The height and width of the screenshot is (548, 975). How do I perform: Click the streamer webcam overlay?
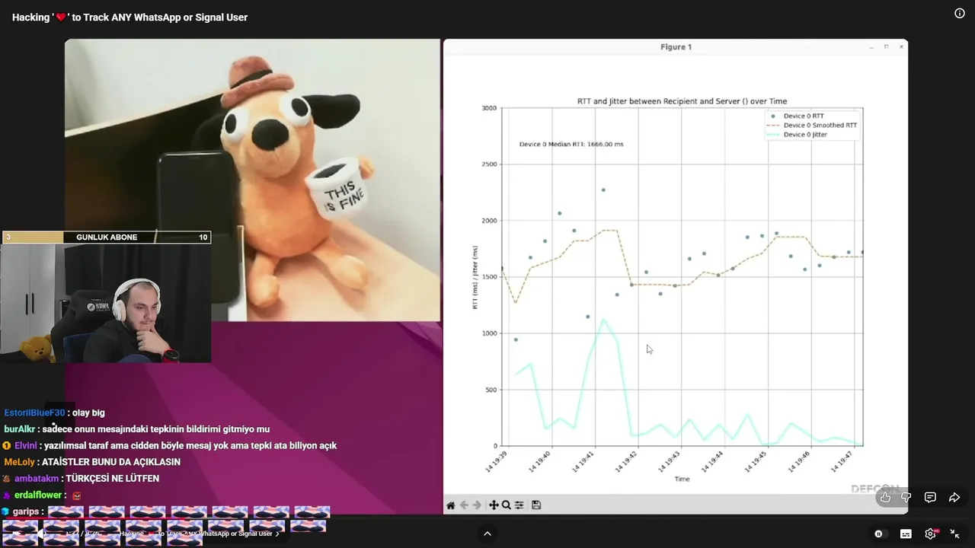tap(107, 303)
